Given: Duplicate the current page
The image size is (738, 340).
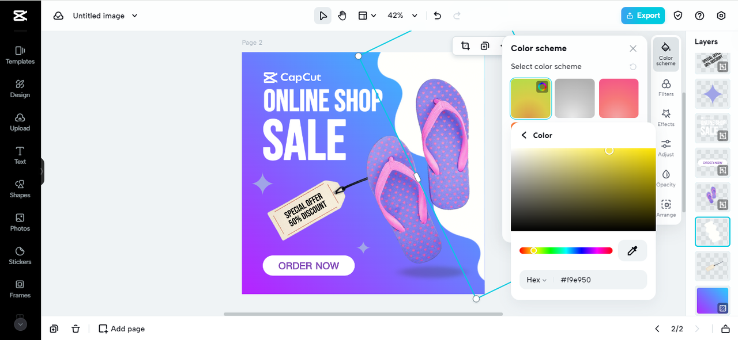Looking at the screenshot, I should 54,329.
